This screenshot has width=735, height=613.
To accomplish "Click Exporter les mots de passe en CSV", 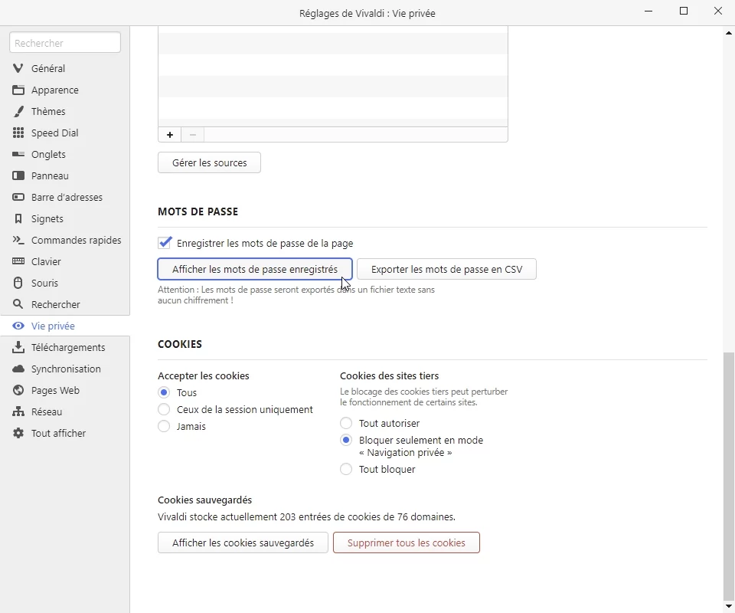I will tap(446, 269).
